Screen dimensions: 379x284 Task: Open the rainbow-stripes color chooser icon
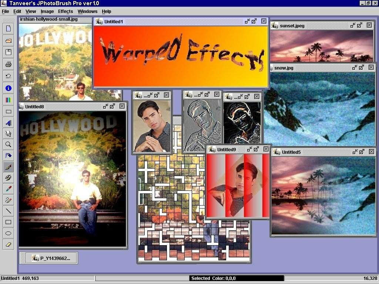click(9, 100)
